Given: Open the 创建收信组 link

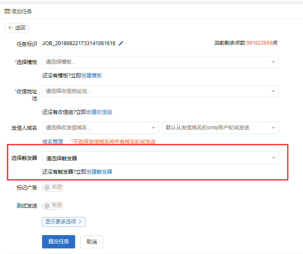Looking at the screenshot, I should click(x=99, y=112).
